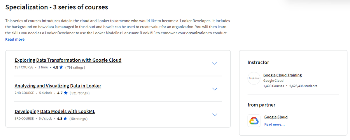This screenshot has width=350, height=140.
Task: Open the Google Cloud partner link
Action: tap(276, 117)
